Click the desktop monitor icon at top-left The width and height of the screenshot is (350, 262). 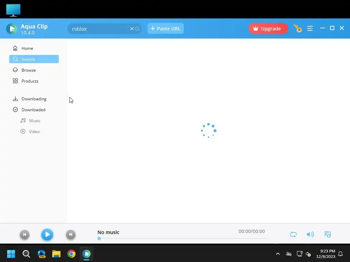pos(13,10)
